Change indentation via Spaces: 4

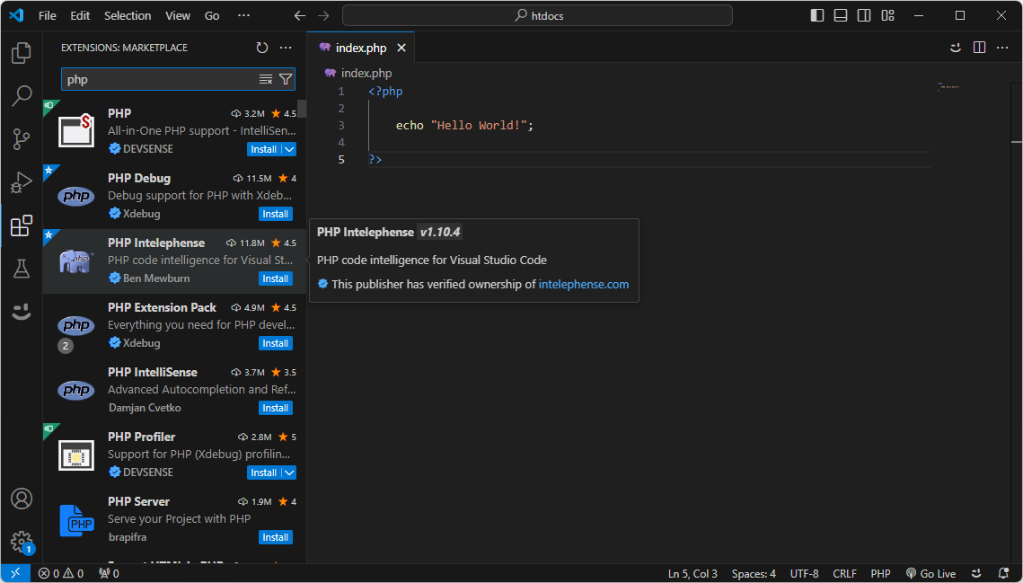pyautogui.click(x=754, y=573)
